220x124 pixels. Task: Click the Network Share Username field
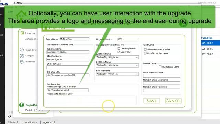coord(162,83)
